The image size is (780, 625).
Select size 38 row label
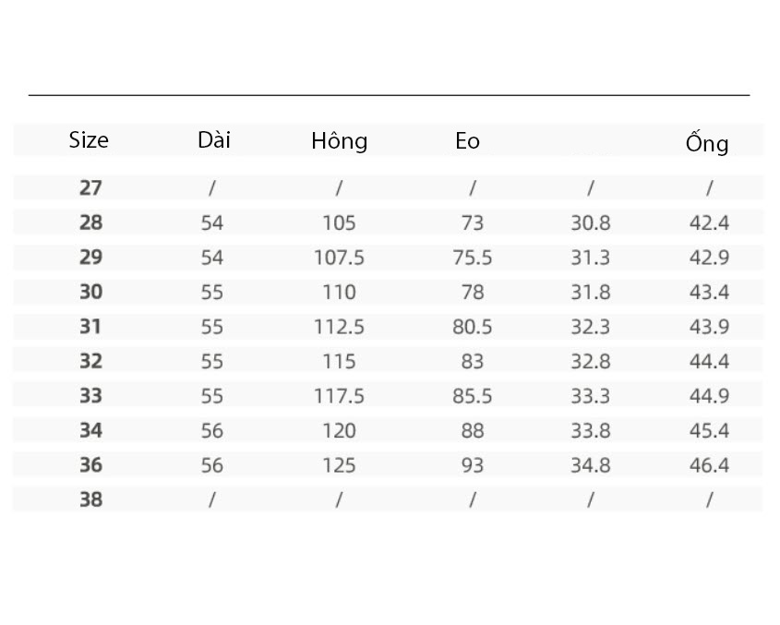[x=91, y=499]
